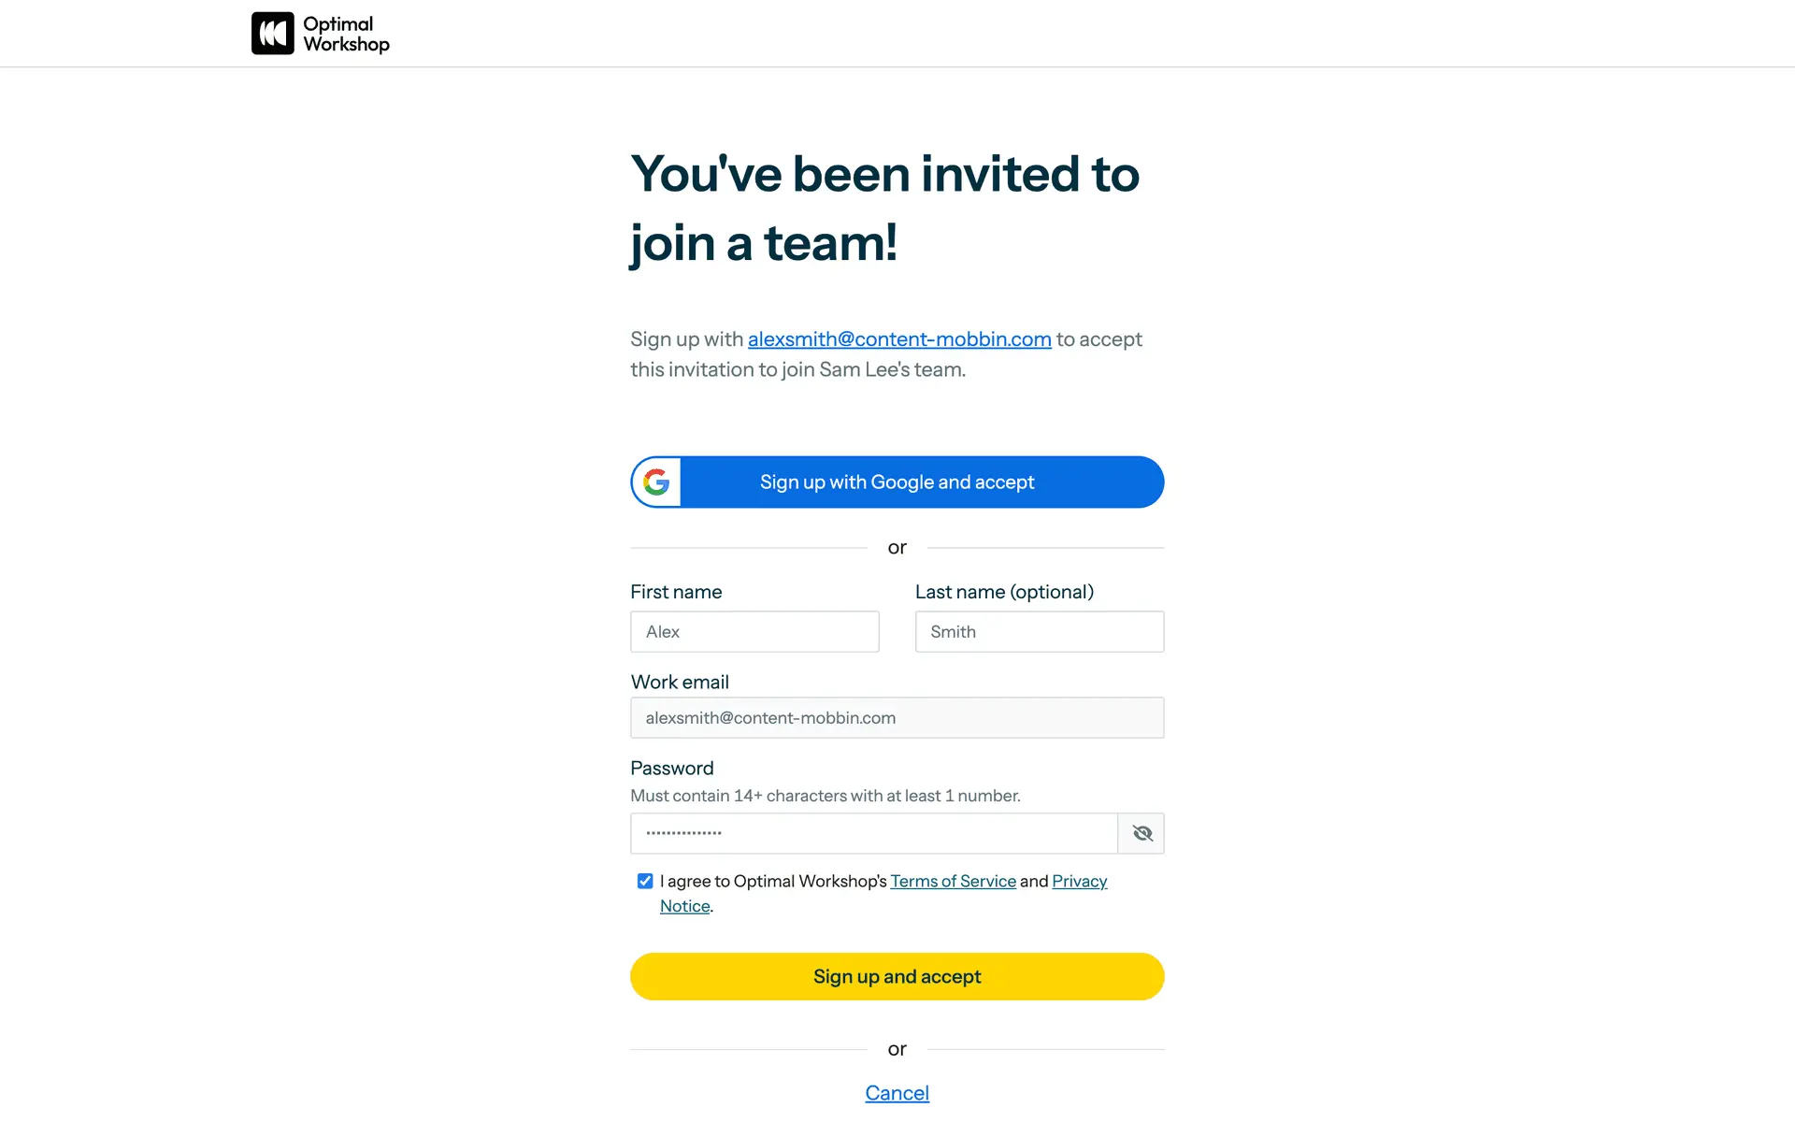
Task: Click into the Password input field
Action: [873, 833]
